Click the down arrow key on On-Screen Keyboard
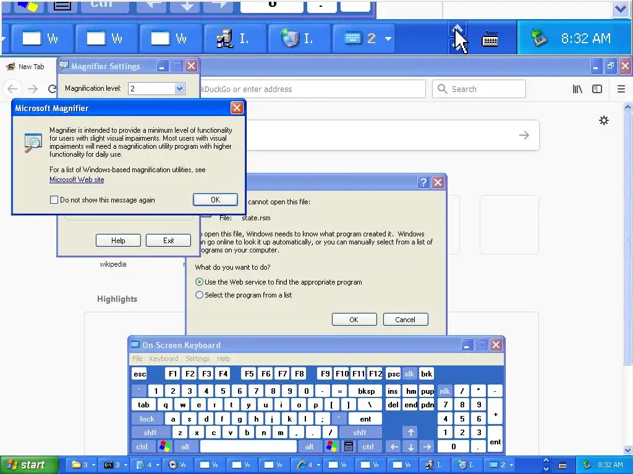 (410, 447)
